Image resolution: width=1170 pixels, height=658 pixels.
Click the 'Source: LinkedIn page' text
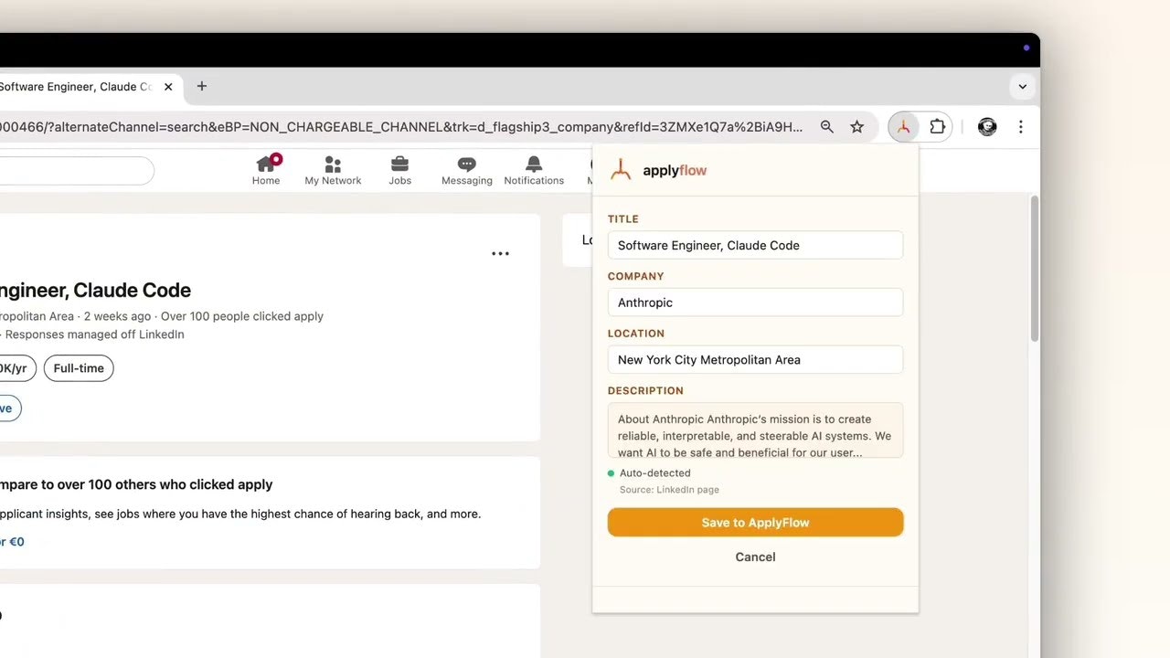point(669,490)
